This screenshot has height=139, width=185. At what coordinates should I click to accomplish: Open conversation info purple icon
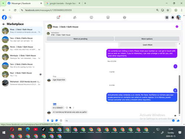click(x=177, y=27)
